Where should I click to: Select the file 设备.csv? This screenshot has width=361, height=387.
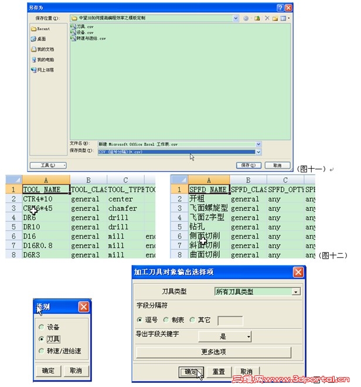[82, 32]
